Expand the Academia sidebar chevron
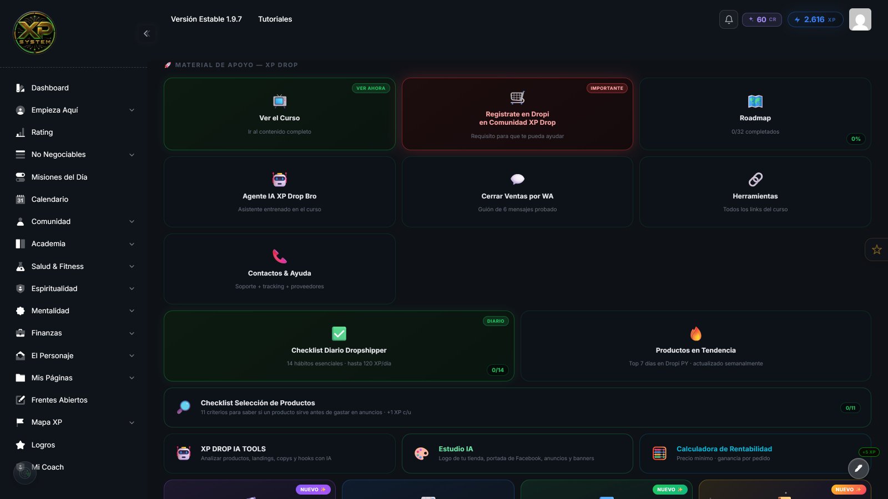888x499 pixels. click(x=132, y=244)
